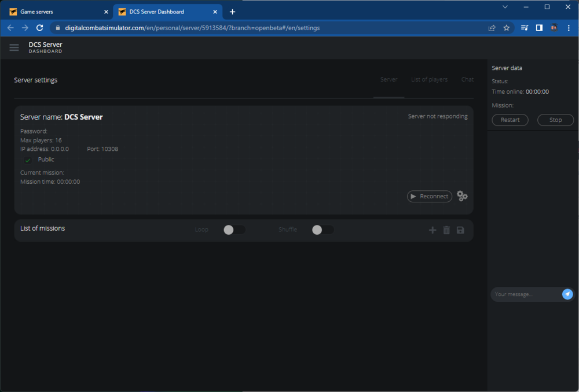The image size is (579, 392).
Task: Reload the current page
Action: click(x=39, y=28)
